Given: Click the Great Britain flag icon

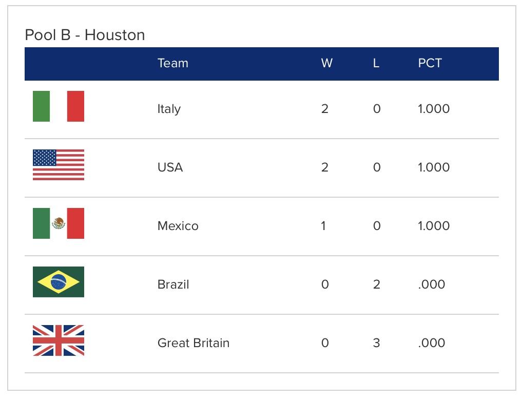Looking at the screenshot, I should point(59,340).
